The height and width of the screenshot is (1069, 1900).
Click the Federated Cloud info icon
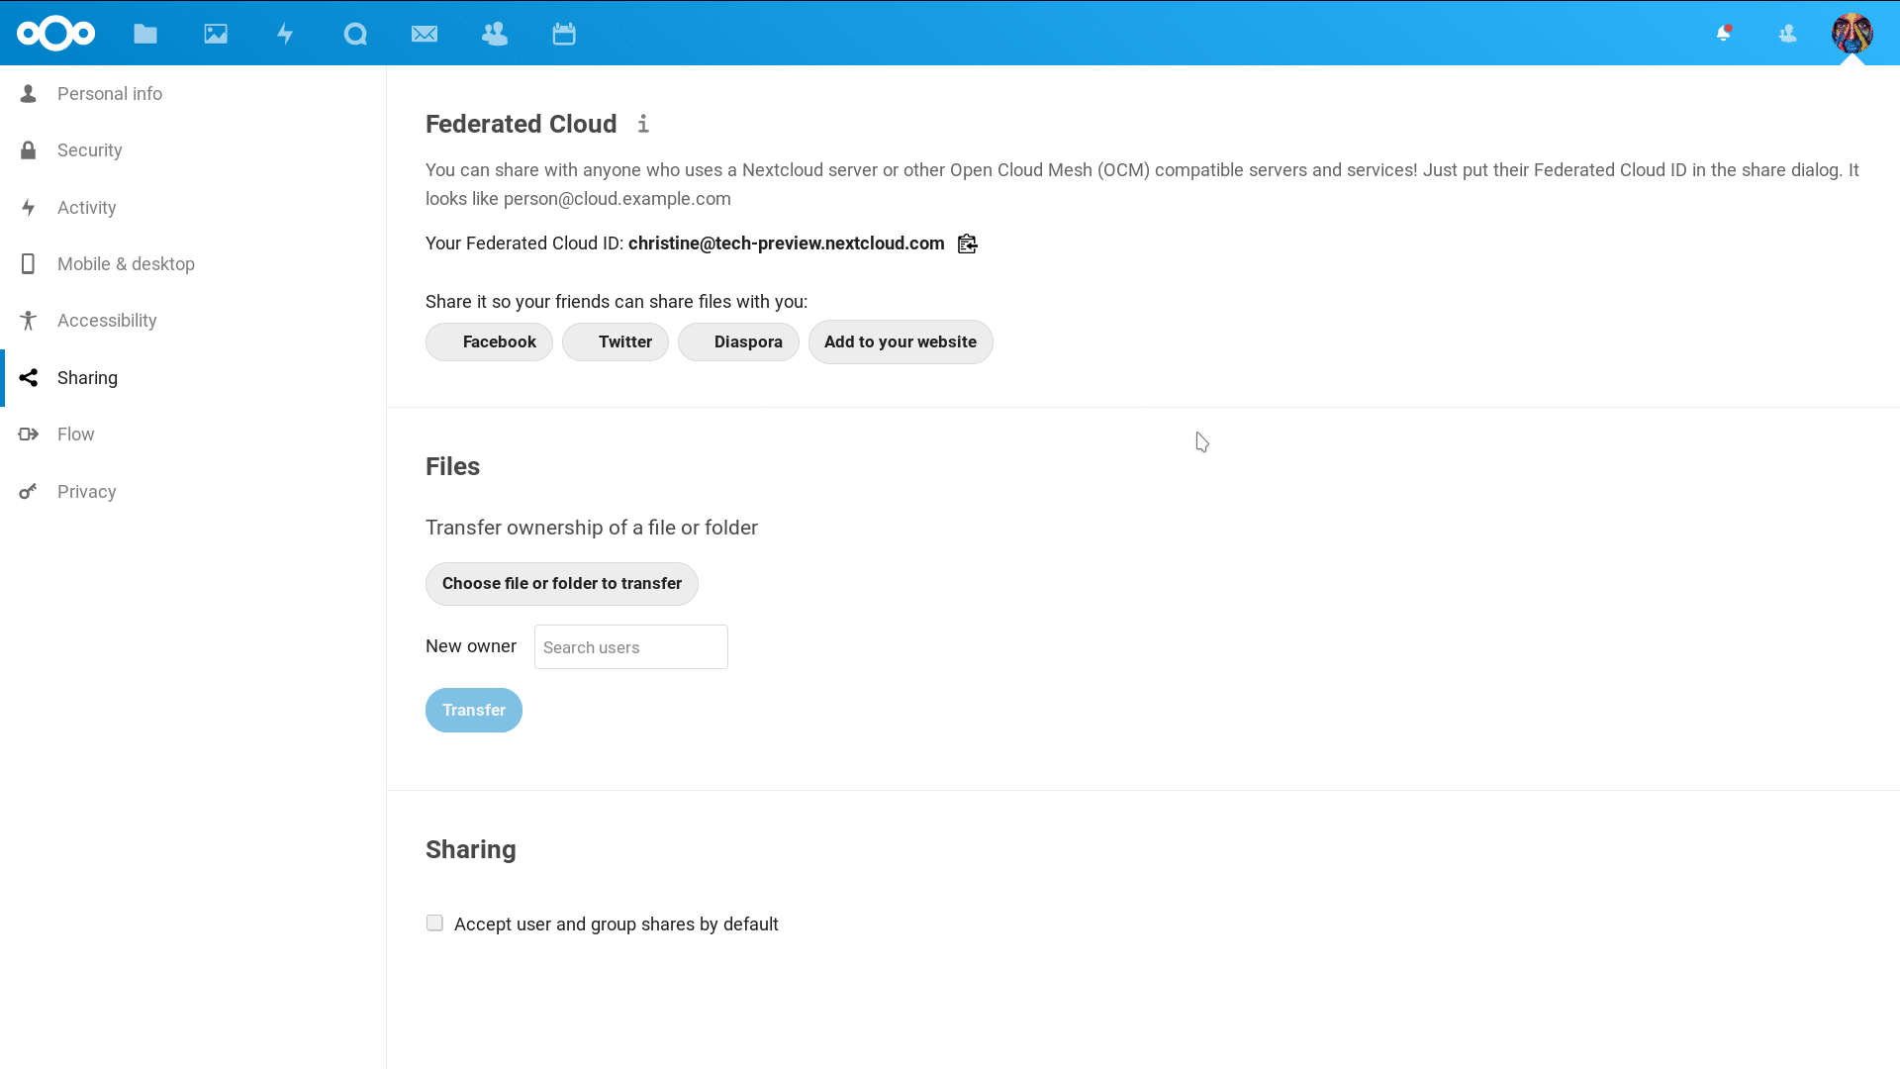(x=643, y=124)
